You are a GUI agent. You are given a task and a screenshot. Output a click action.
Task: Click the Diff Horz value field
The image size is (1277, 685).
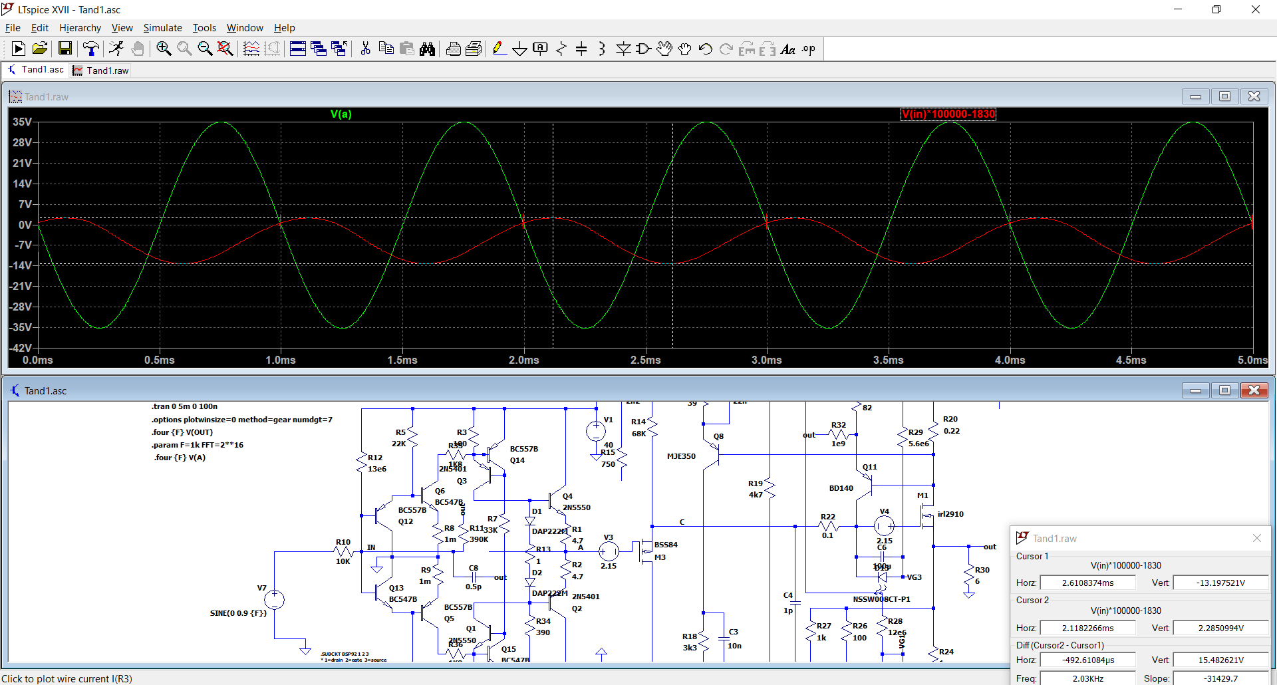click(x=1087, y=660)
